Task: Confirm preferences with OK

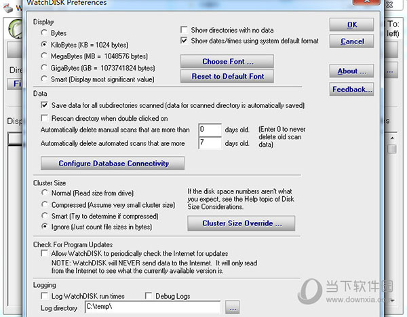Action: [351, 24]
